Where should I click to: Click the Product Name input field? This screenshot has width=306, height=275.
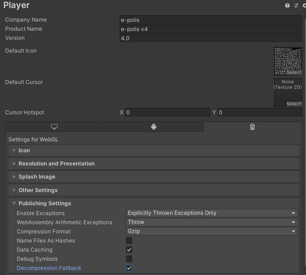point(211,29)
